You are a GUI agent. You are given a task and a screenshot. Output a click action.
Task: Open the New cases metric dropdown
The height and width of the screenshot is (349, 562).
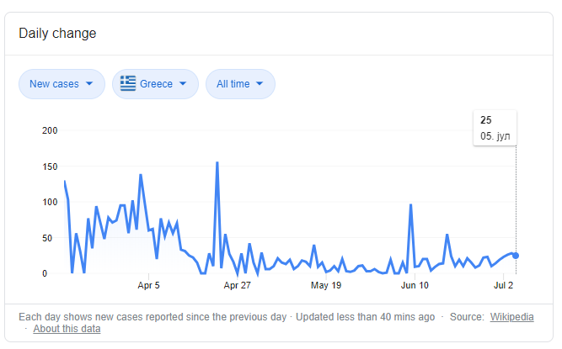click(62, 83)
